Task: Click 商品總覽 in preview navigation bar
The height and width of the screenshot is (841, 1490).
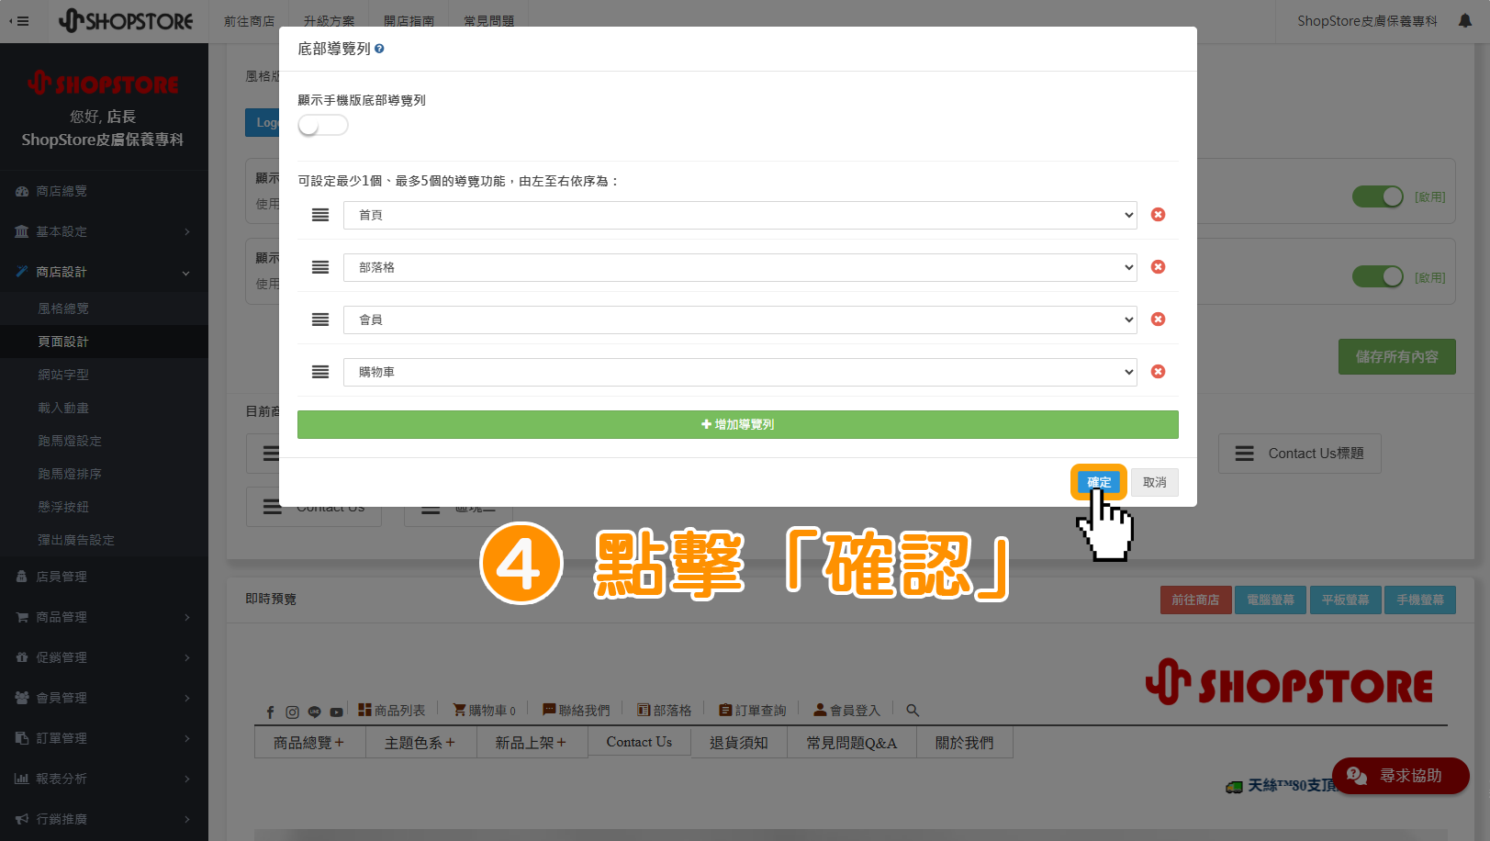Action: pyautogui.click(x=309, y=742)
